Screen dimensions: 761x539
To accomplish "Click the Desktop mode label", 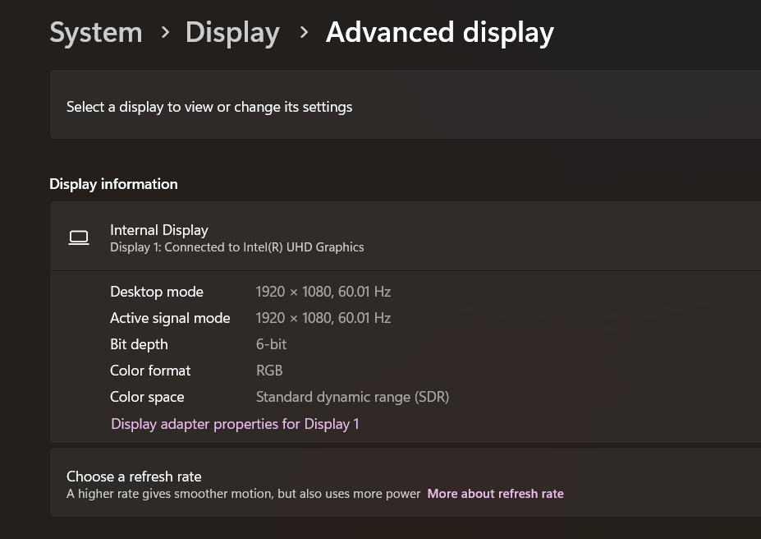I will click(x=157, y=292).
